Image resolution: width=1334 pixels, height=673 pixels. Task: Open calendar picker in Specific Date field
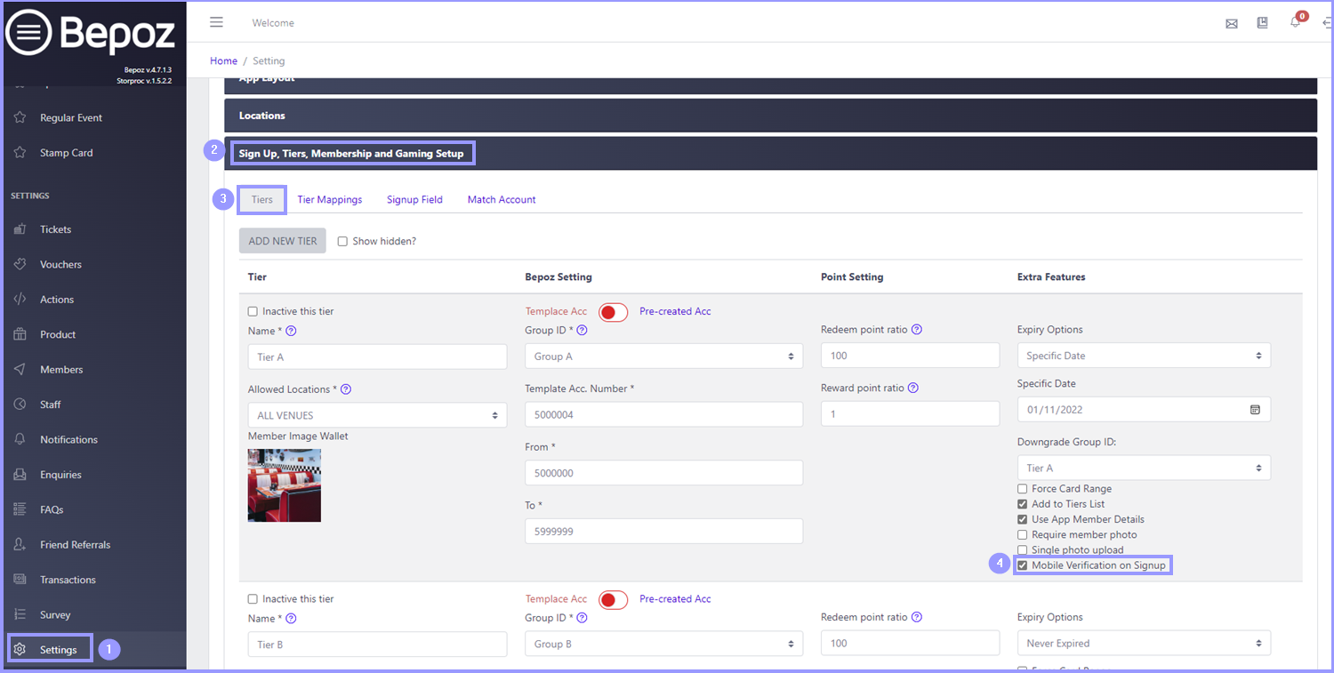pos(1255,410)
